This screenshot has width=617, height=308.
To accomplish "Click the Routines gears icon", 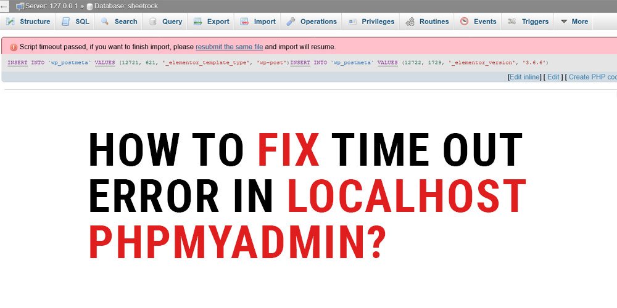I will pyautogui.click(x=410, y=22).
